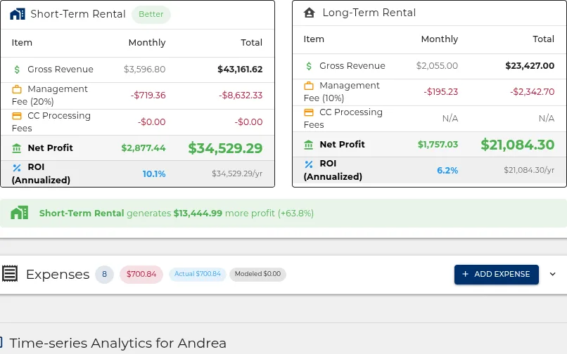Click the expense count badge showing 8
The width and height of the screenshot is (567, 354).
click(105, 274)
